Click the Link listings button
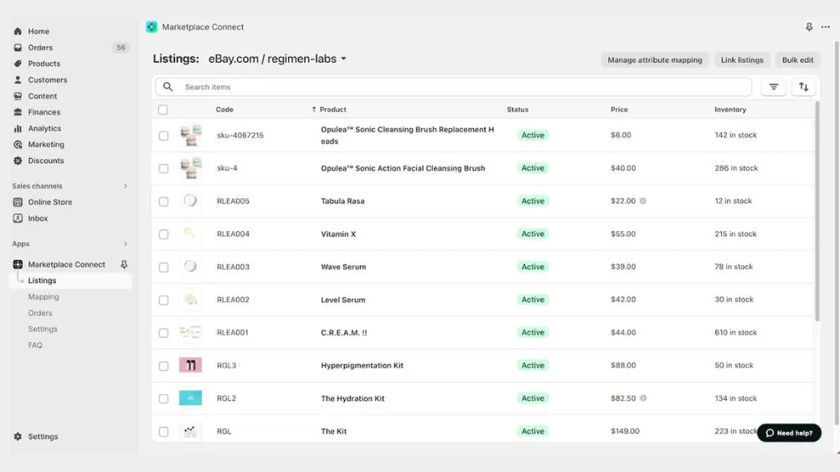 742,60
